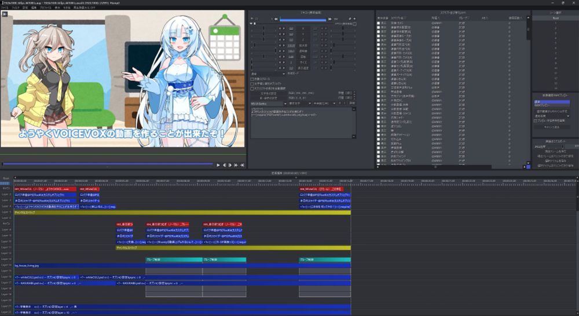The height and width of the screenshot is (316, 579).
Task: Click the 影・縁色の設定 button
Action: [269, 98]
